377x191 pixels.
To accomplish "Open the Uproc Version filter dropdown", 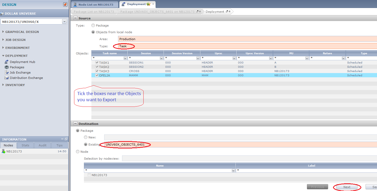I will coord(271,58).
